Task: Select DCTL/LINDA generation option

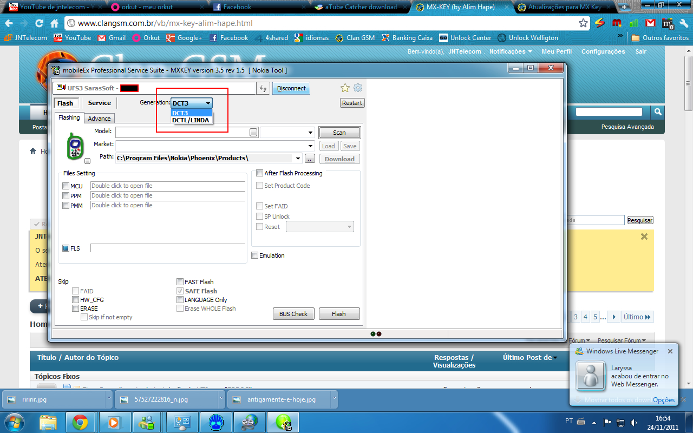Action: pos(192,120)
